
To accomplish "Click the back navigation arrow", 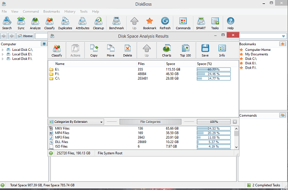I will click(x=4, y=36).
